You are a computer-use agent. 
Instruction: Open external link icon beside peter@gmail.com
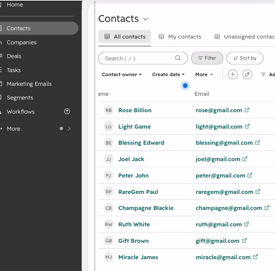click(x=249, y=175)
